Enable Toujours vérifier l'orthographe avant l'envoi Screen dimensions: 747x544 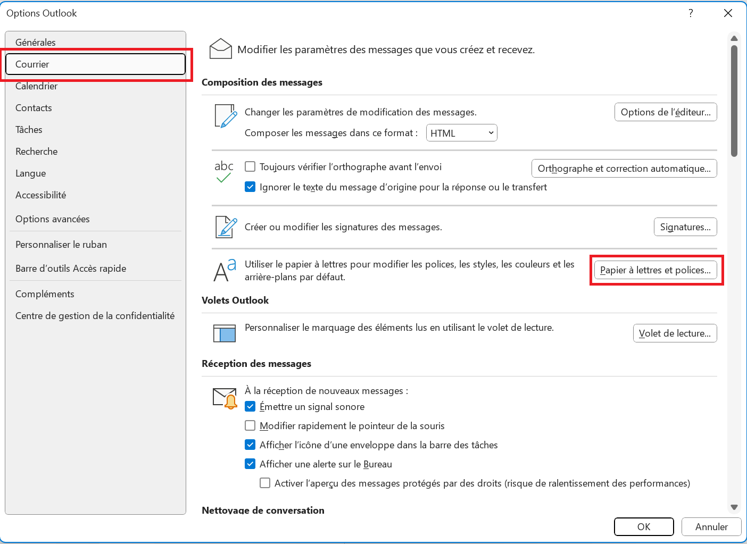tap(250, 166)
